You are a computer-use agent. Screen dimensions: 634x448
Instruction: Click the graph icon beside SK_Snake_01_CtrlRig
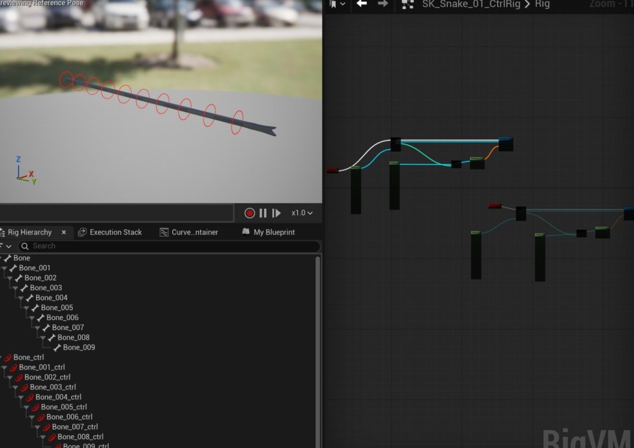408,4
